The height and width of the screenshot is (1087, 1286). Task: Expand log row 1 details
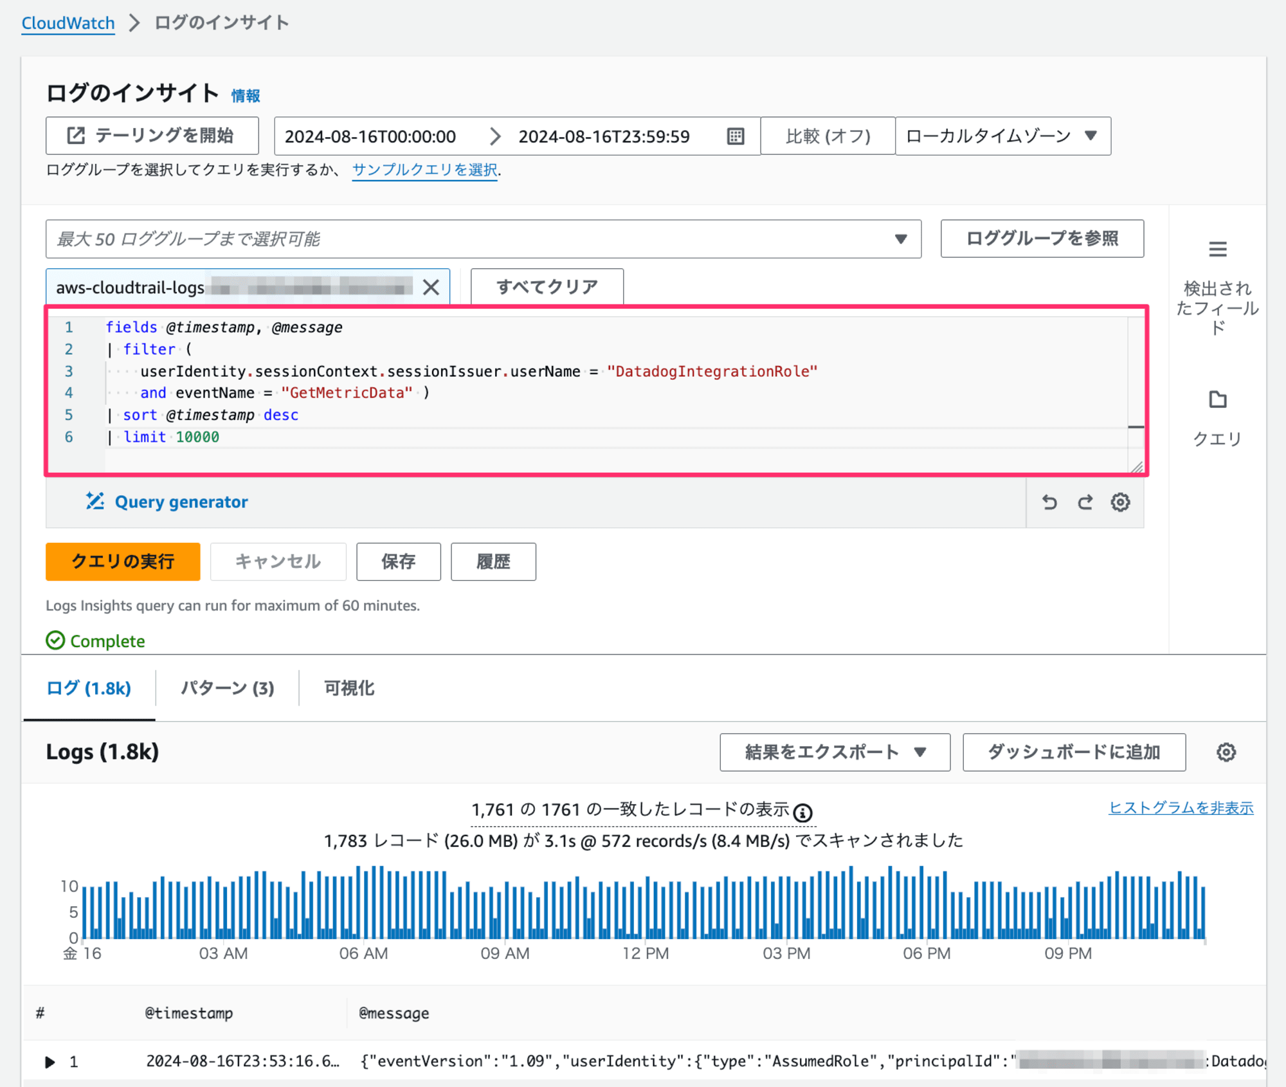click(x=50, y=1062)
